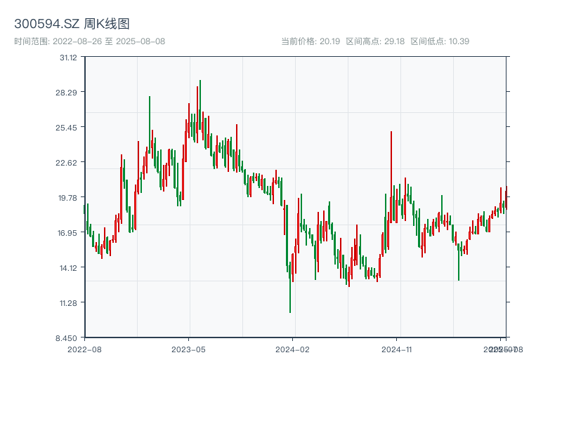Click x-axis label 2024-02
This screenshot has width=562, height=421.
292,349
